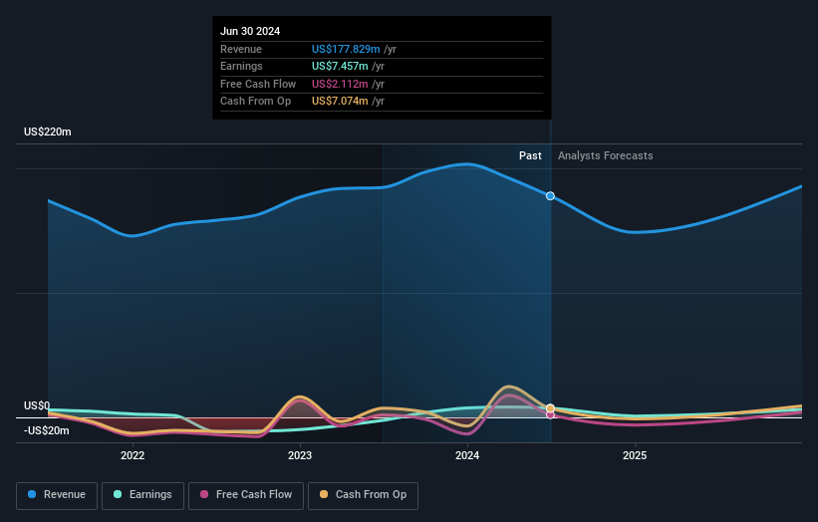Image resolution: width=818 pixels, height=522 pixels.
Task: Toggle the Free Cash Flow legend series
Action: (x=246, y=495)
